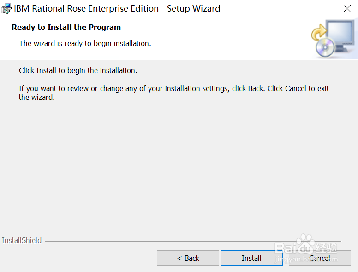358x272 pixels.
Task: Click the InstallShield label
Action: pyautogui.click(x=22, y=240)
